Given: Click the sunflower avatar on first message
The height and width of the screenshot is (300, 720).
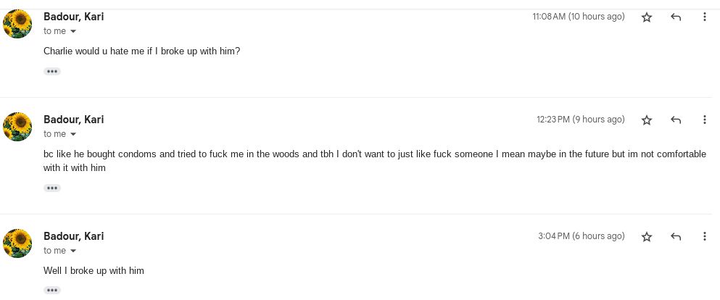Looking at the screenshot, I should [x=17, y=24].
